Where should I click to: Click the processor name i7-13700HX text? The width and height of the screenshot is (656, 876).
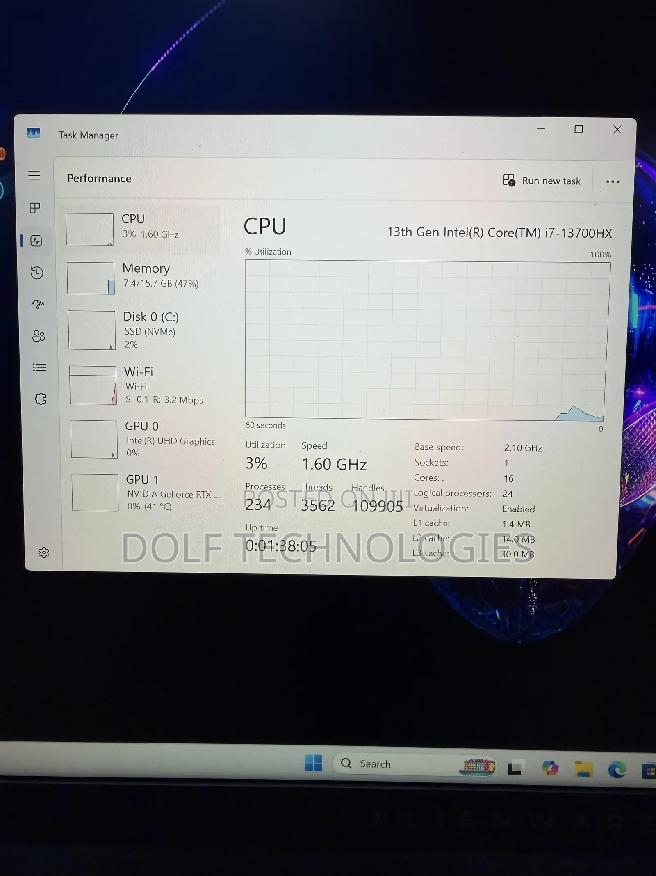tap(499, 232)
